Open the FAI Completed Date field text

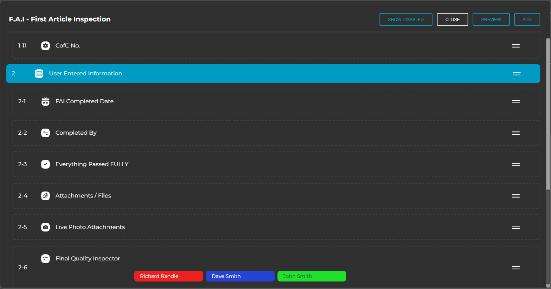[x=84, y=101]
